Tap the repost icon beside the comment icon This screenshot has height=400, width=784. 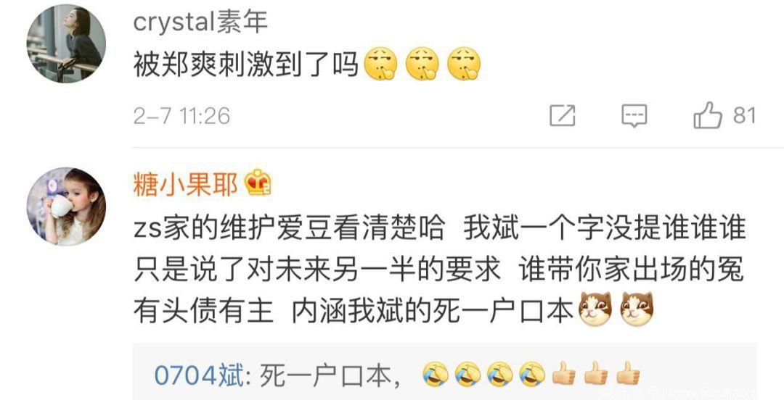coord(563,115)
